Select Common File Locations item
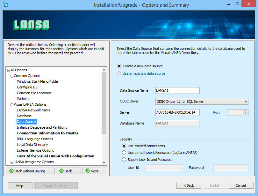Image resolution: width=258 pixels, height=196 pixels. coord(34,93)
